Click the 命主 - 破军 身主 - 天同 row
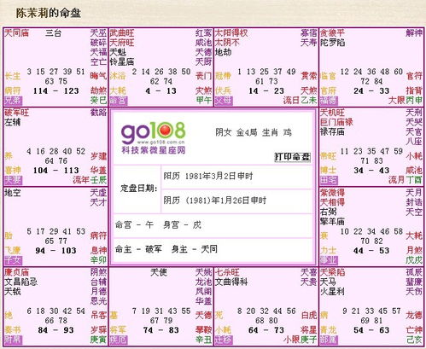Viewport: 426px width, 349px height. 213,250
